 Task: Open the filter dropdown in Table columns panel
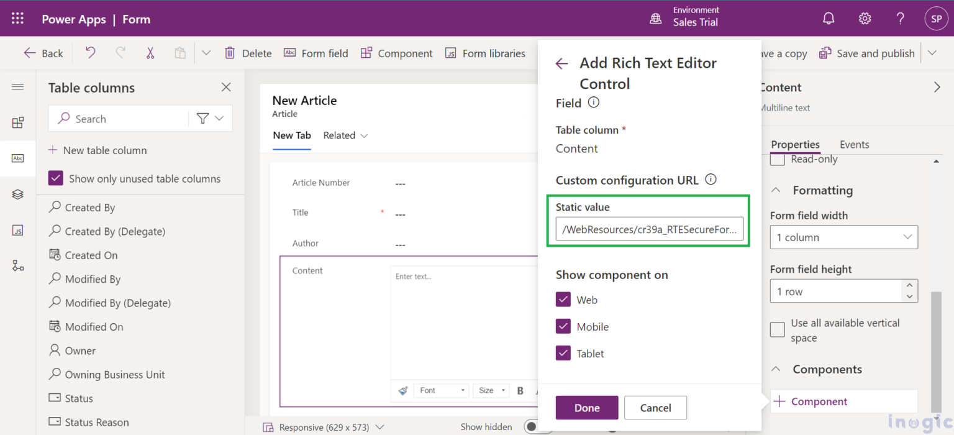210,118
